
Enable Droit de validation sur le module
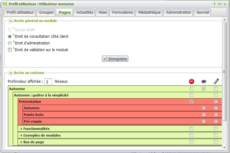point(10,50)
